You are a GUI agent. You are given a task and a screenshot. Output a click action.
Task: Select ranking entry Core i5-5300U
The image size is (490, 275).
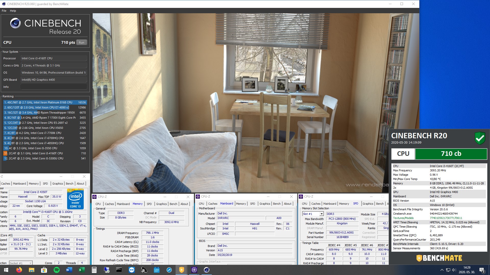click(45, 158)
